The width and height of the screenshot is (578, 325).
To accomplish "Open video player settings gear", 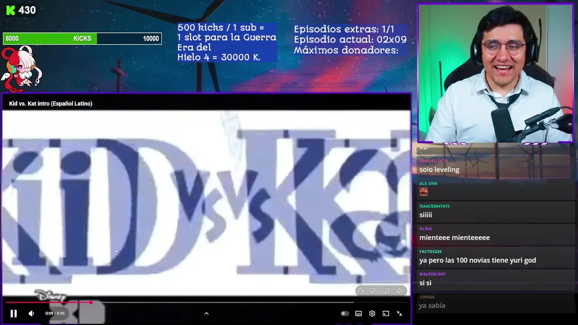I will point(372,313).
